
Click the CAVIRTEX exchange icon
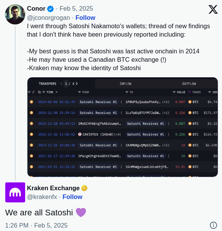tap(80, 134)
